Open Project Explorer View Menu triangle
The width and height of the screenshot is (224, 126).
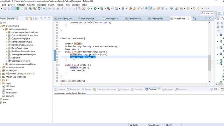41,18
